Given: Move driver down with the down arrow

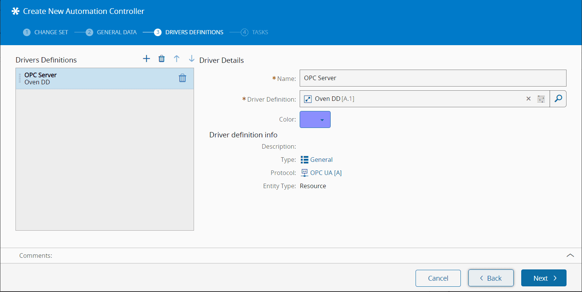Looking at the screenshot, I should pos(191,59).
